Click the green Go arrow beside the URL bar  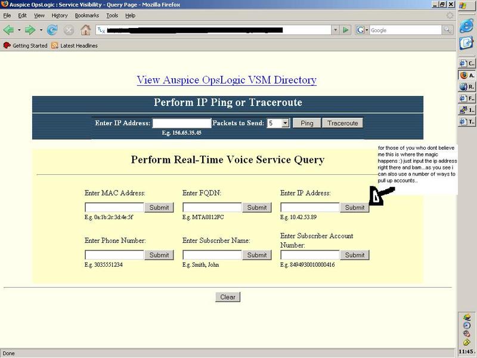coord(346,30)
